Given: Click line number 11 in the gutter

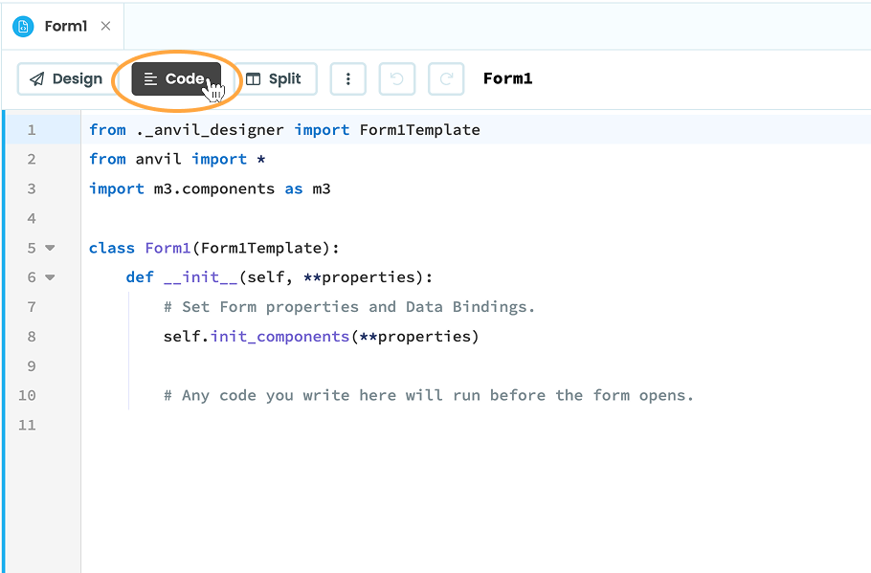Looking at the screenshot, I should click(x=27, y=425).
